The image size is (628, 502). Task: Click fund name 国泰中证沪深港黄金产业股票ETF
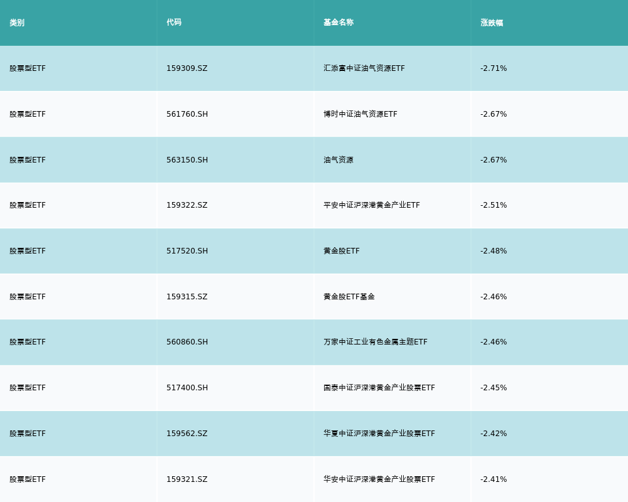point(379,388)
